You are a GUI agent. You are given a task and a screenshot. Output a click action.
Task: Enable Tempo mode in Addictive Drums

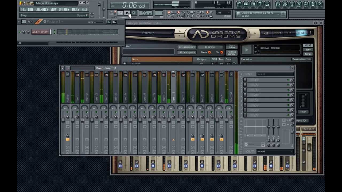tap(308, 54)
